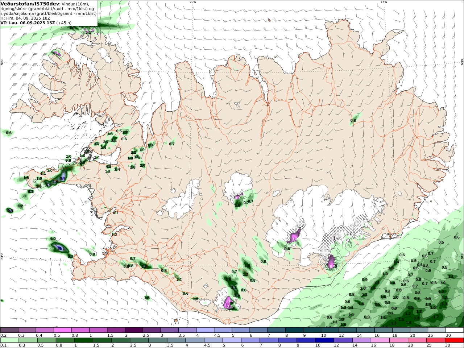Click the darkest purple 2–2.5 snow swatch
This screenshot has width=464, height=348.
tap(134, 330)
